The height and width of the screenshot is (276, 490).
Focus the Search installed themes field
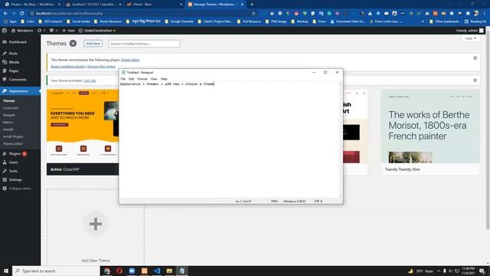[x=144, y=44]
